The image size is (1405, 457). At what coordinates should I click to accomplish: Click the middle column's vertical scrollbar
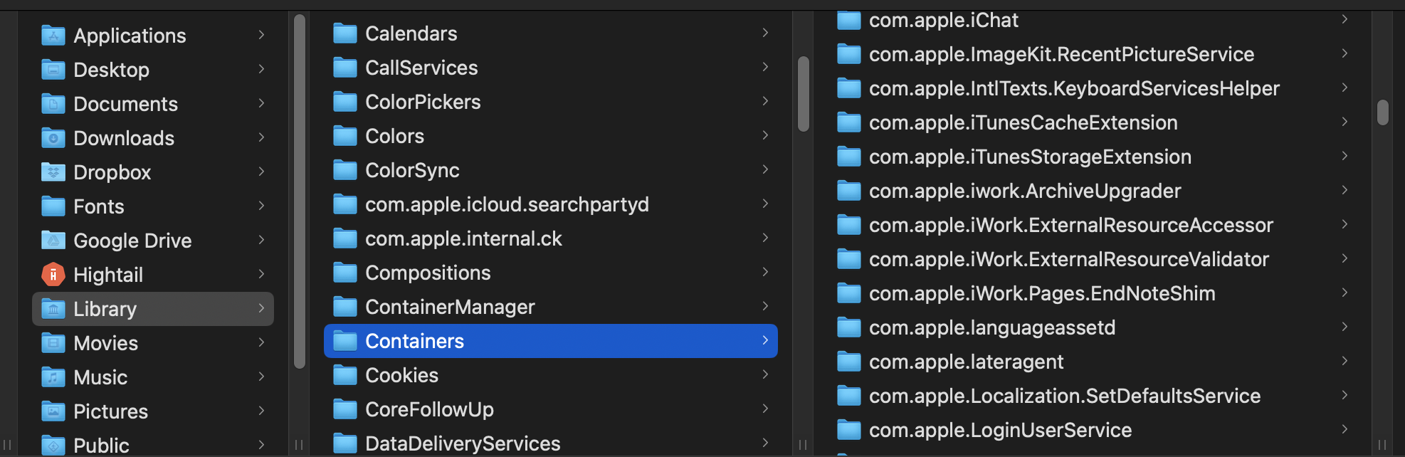tap(804, 94)
